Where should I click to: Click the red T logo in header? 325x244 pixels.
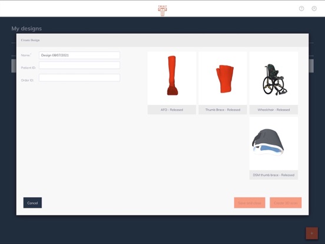point(162,11)
